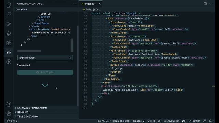Open the lightning bolt activity icon
This screenshot has width=219, height=123.
click(x=9, y=62)
